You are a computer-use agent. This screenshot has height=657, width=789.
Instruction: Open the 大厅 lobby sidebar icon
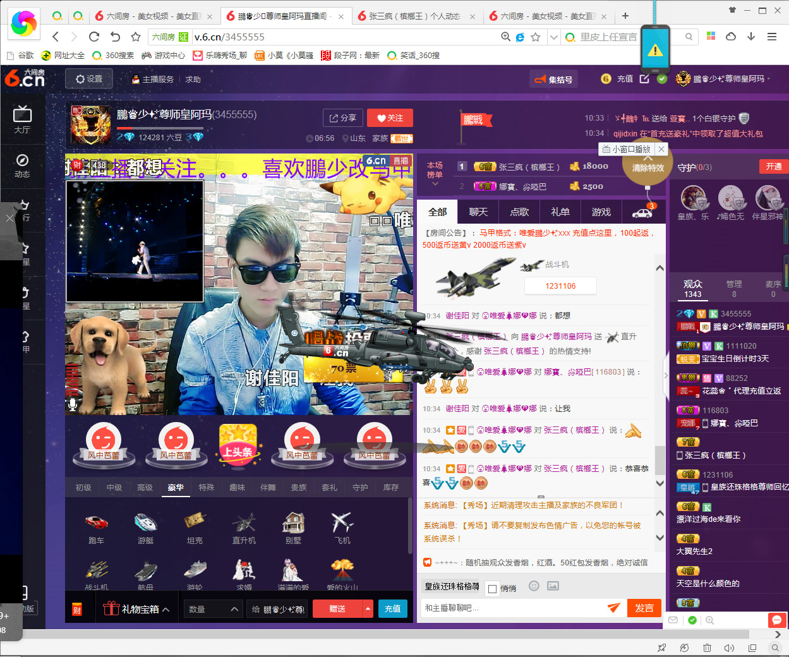22,119
